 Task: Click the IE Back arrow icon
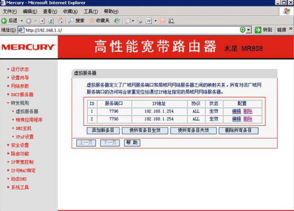click(4, 21)
